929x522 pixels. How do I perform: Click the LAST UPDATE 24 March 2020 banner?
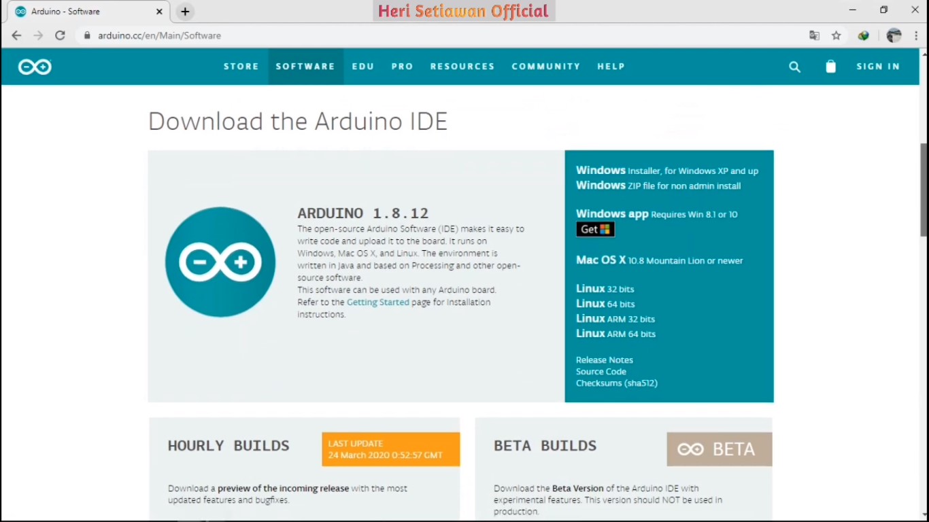pos(391,449)
